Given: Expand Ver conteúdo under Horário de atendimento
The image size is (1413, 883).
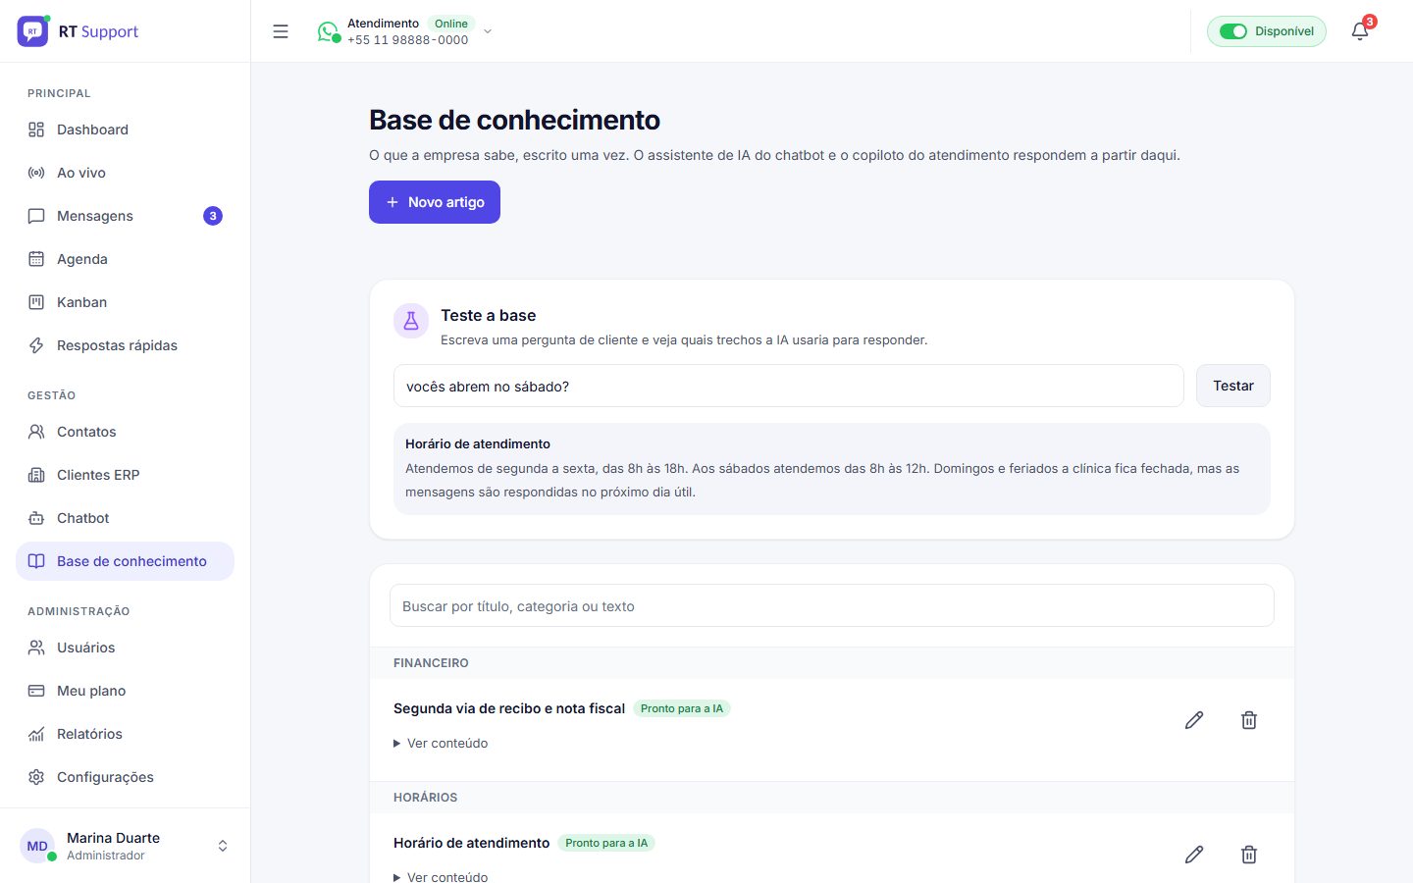Looking at the screenshot, I should pos(441,876).
